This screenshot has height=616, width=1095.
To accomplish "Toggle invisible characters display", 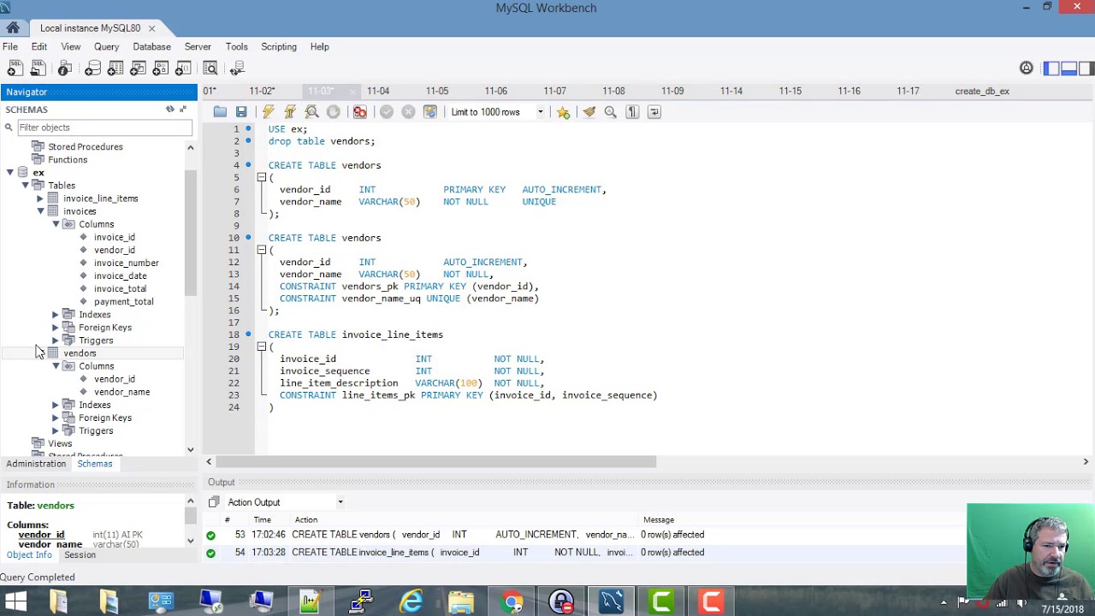I will pos(632,112).
